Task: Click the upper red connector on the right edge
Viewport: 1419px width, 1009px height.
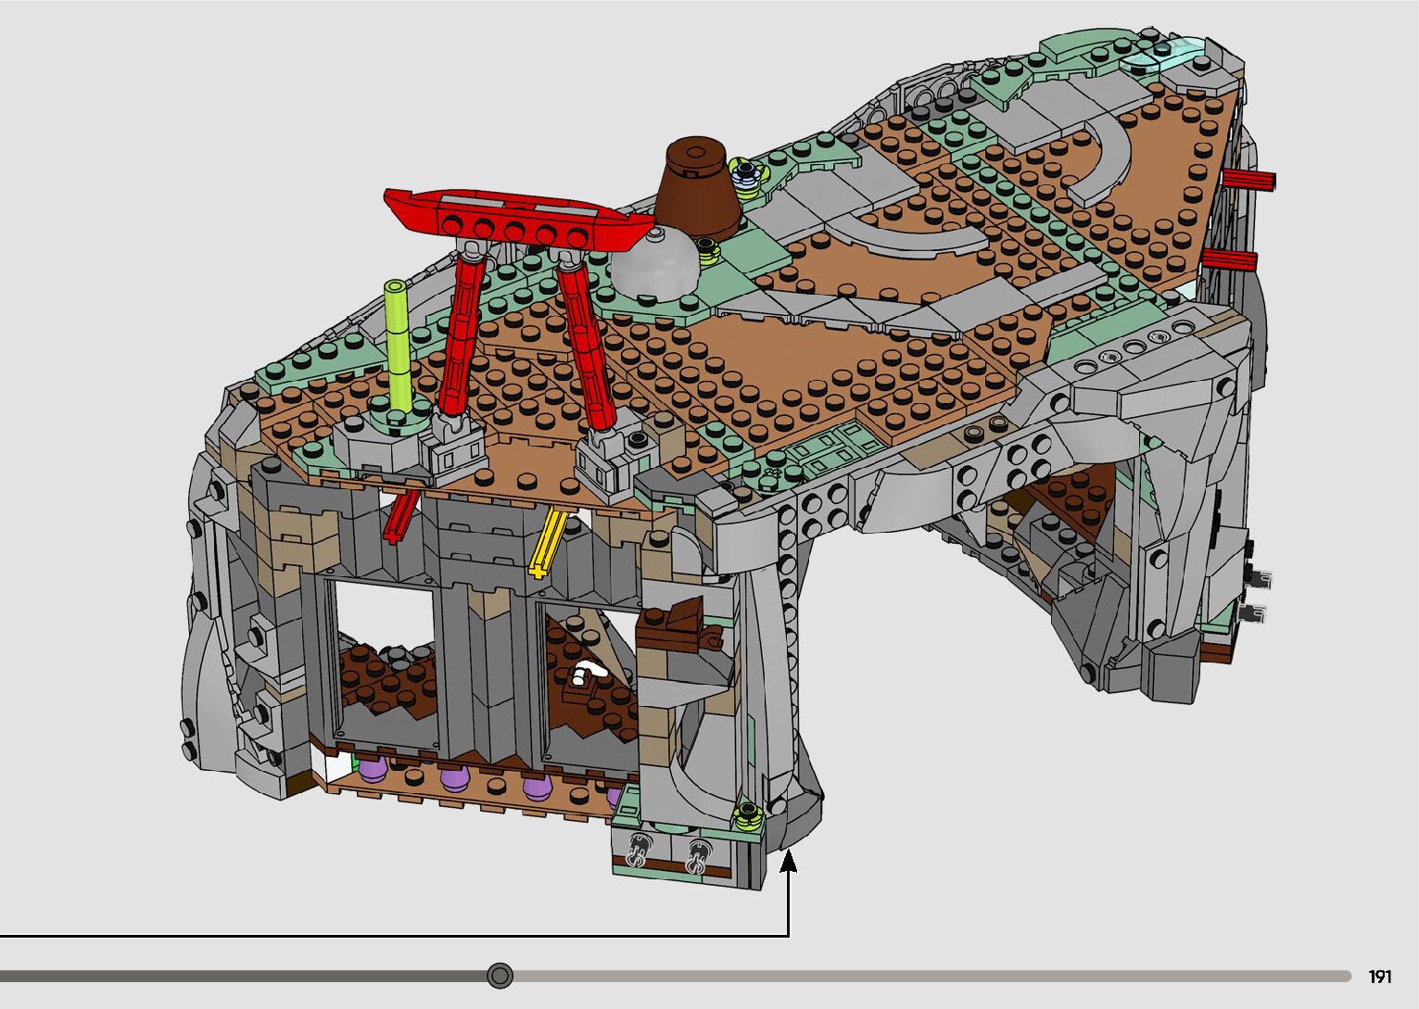Action: point(1248,181)
